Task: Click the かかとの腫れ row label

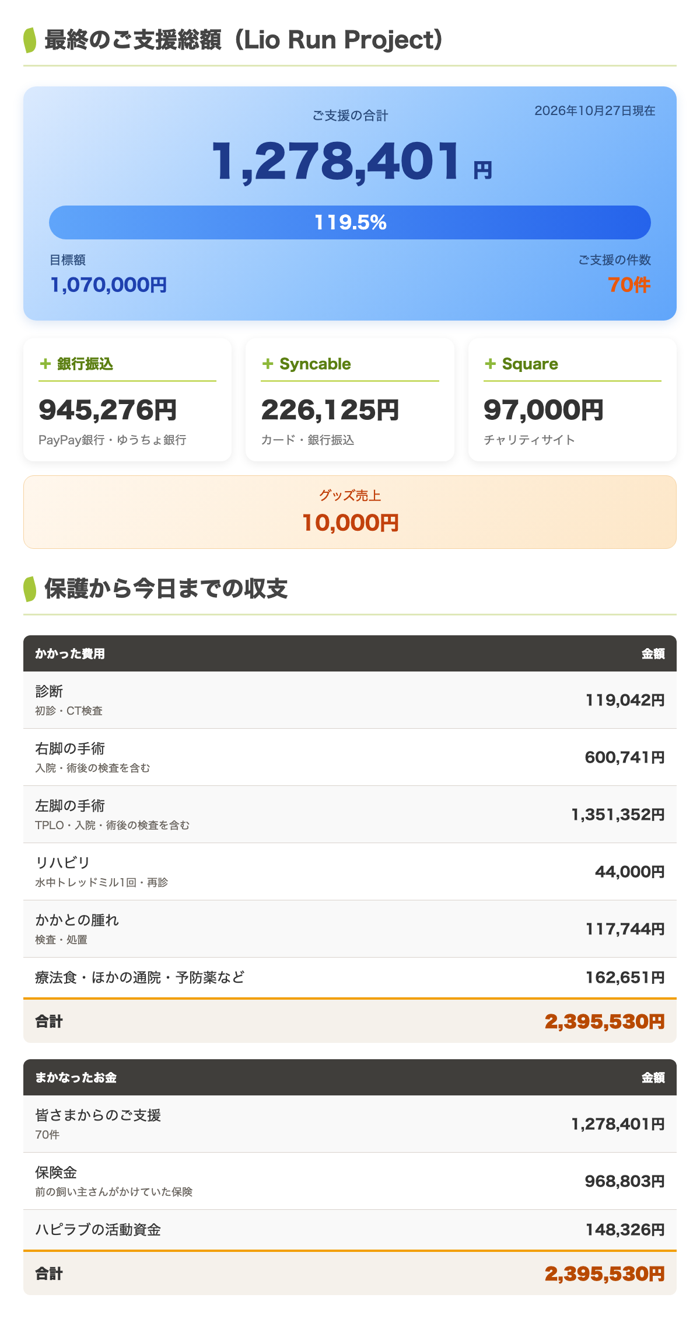Action: click(77, 920)
